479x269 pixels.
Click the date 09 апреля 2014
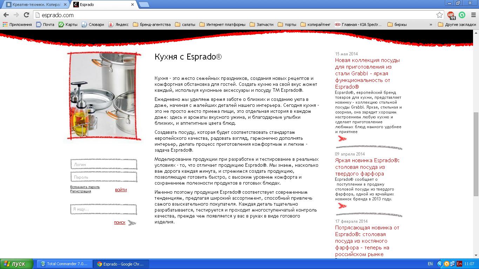pos(350,154)
